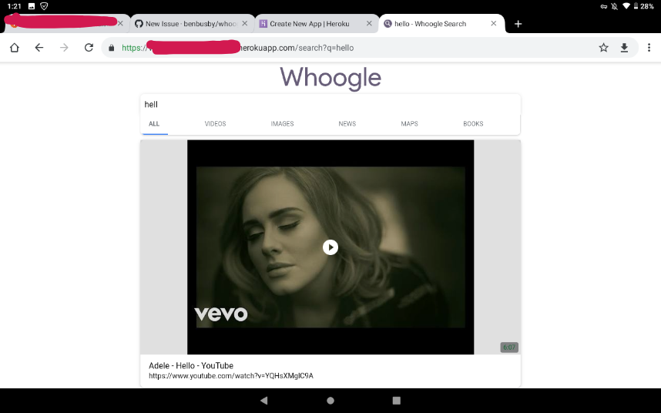Switch to IMAGES results
The image size is (661, 413).
coord(282,123)
